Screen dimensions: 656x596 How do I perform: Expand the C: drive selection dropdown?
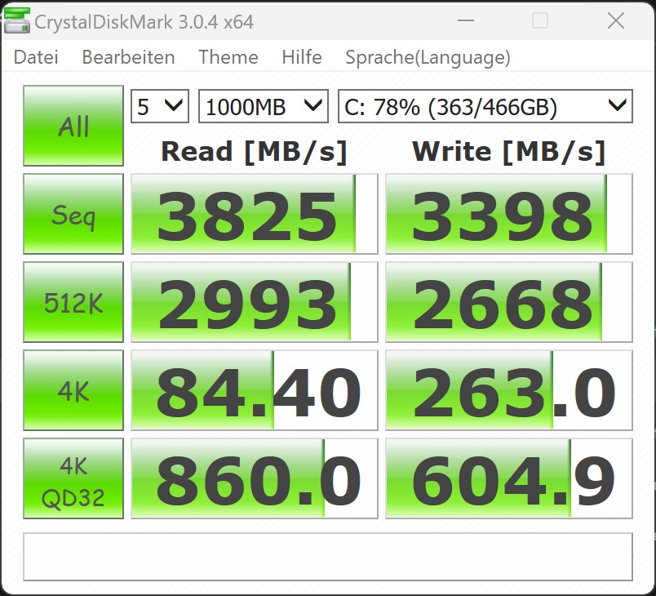[x=485, y=106]
